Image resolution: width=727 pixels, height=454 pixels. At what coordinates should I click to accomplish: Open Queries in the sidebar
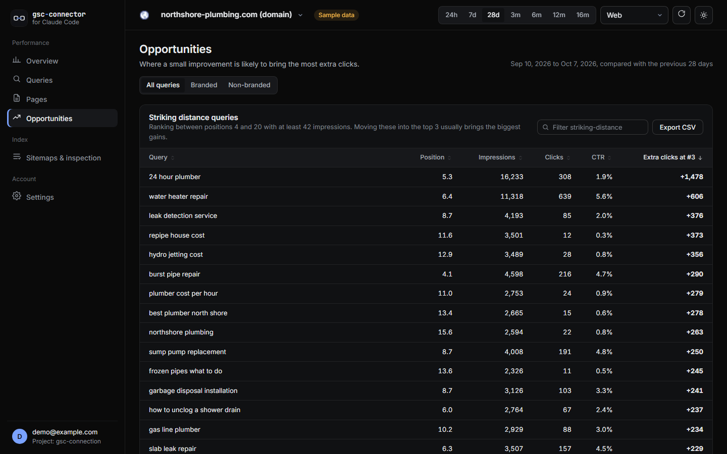(x=63, y=80)
